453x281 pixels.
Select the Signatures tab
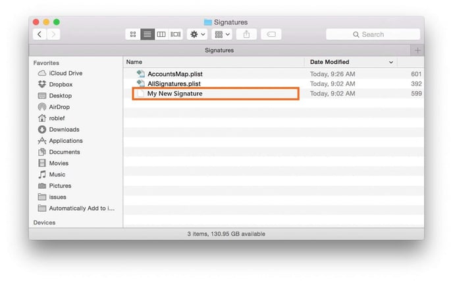click(x=219, y=50)
